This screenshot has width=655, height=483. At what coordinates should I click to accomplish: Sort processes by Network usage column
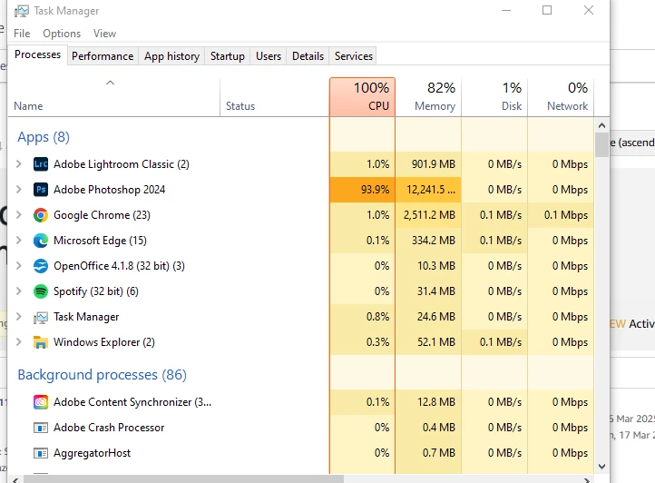point(561,97)
